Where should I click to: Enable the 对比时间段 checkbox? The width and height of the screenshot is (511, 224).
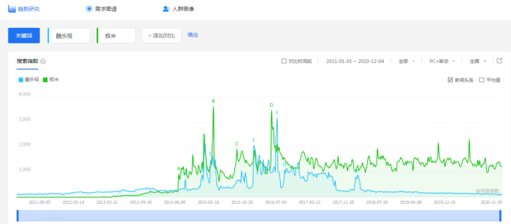coord(284,61)
